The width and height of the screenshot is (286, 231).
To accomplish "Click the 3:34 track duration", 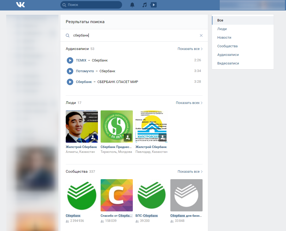I will (197, 71).
